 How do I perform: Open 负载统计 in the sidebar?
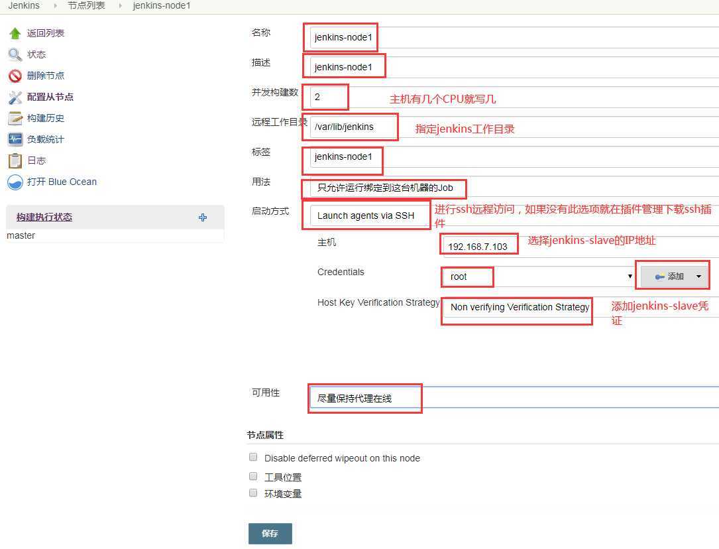tap(46, 139)
